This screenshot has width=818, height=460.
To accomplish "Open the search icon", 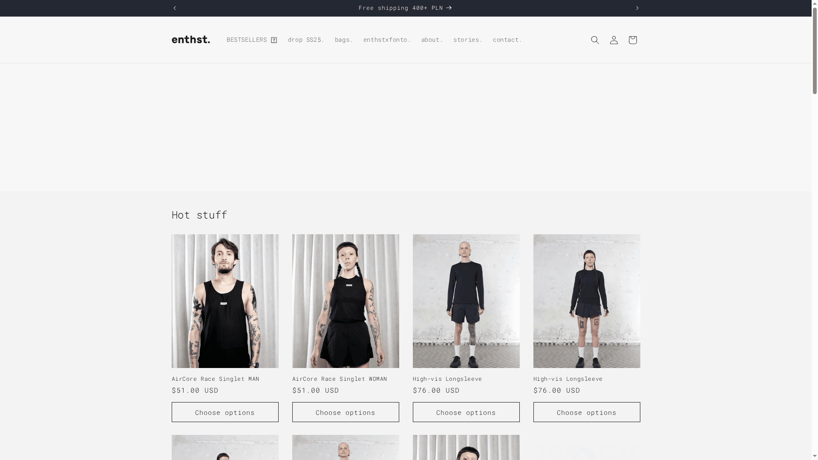I will coord(595,40).
